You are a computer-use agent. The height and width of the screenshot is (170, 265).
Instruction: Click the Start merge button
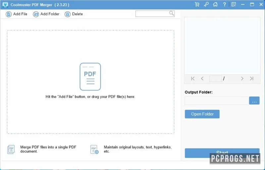click(222, 153)
